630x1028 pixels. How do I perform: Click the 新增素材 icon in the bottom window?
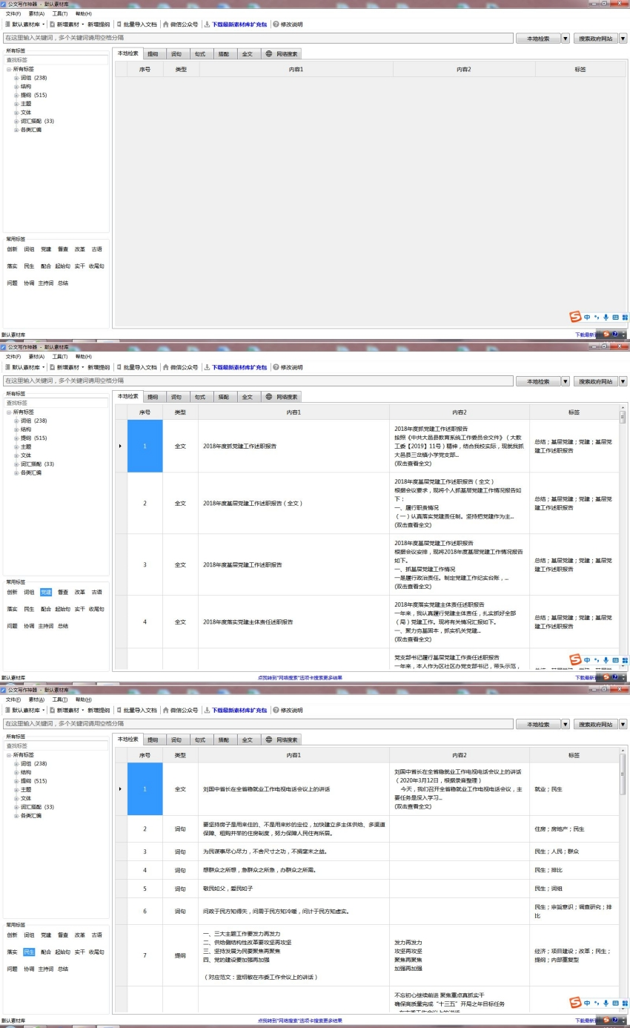pyautogui.click(x=52, y=710)
